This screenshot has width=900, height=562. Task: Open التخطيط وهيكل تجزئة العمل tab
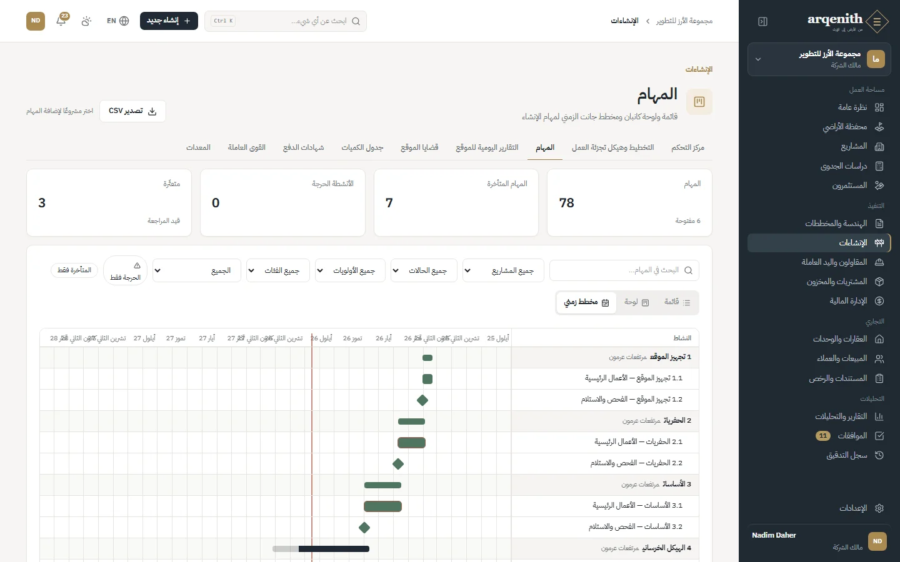pyautogui.click(x=612, y=148)
